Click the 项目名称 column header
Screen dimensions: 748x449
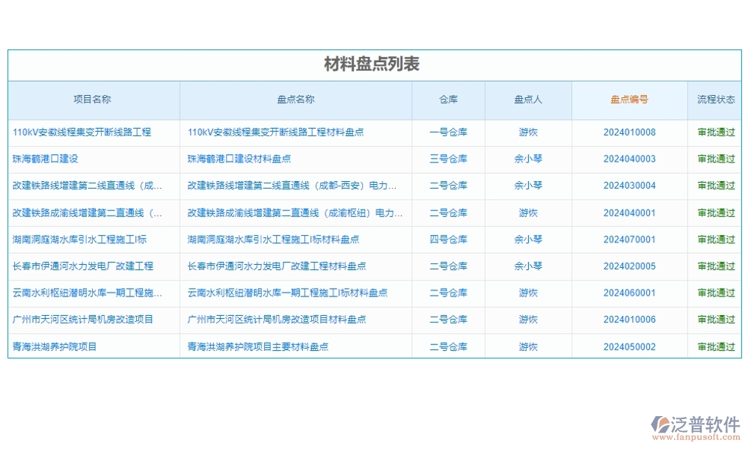[x=93, y=99]
